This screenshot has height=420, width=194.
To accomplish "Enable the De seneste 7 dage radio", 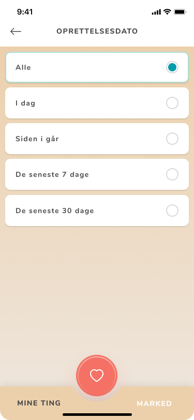I will tap(172, 174).
